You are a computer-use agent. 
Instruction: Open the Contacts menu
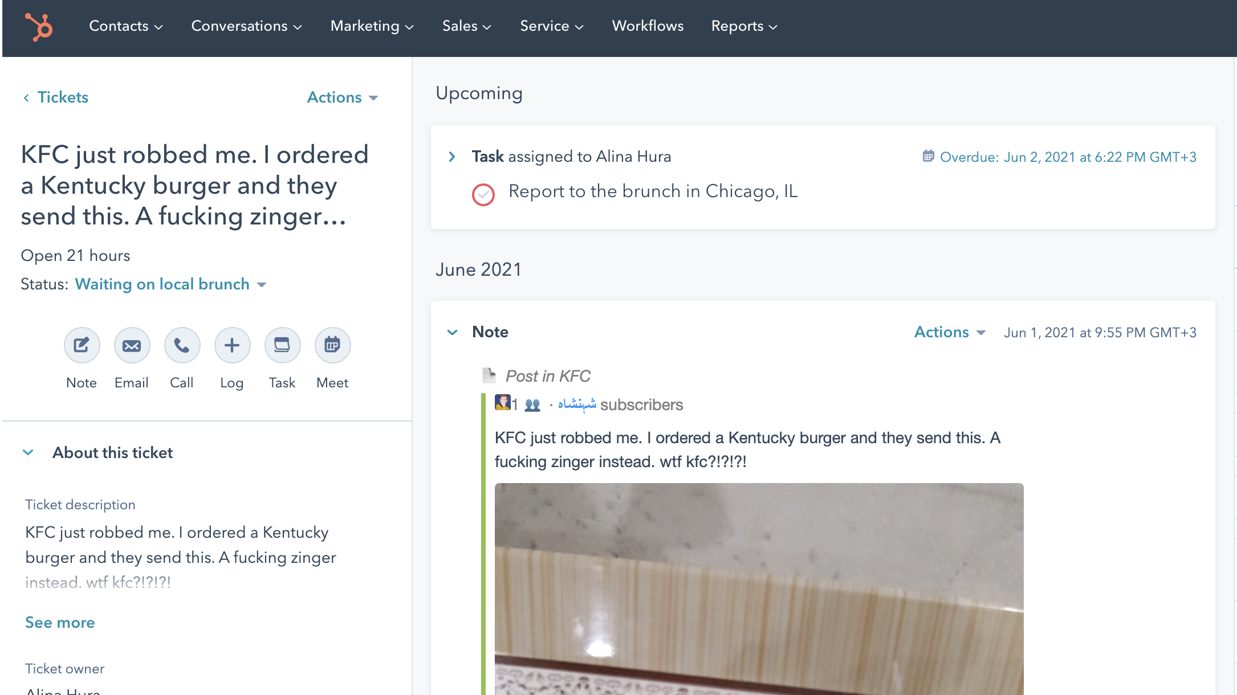tap(125, 26)
